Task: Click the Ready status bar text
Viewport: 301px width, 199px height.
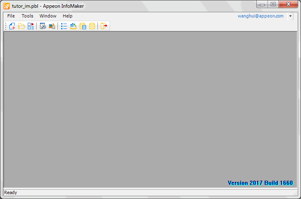Action: click(11, 192)
